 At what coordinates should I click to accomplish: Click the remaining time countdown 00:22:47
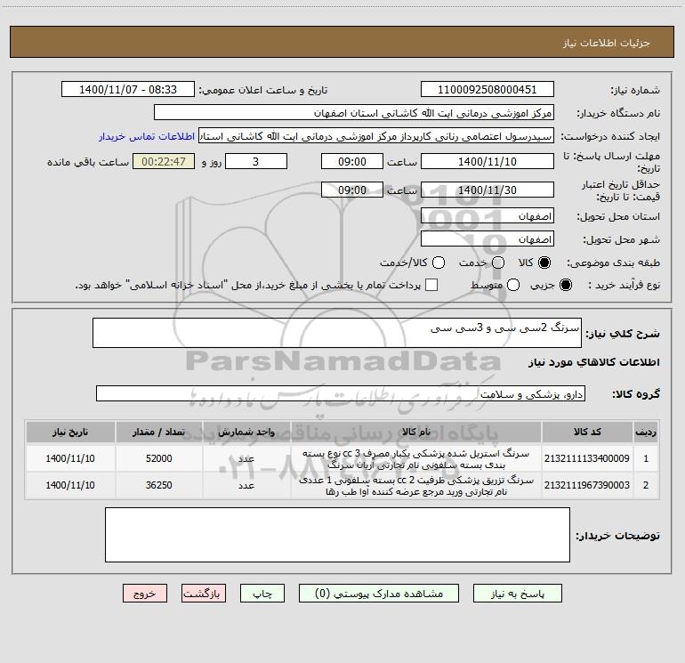tap(164, 161)
